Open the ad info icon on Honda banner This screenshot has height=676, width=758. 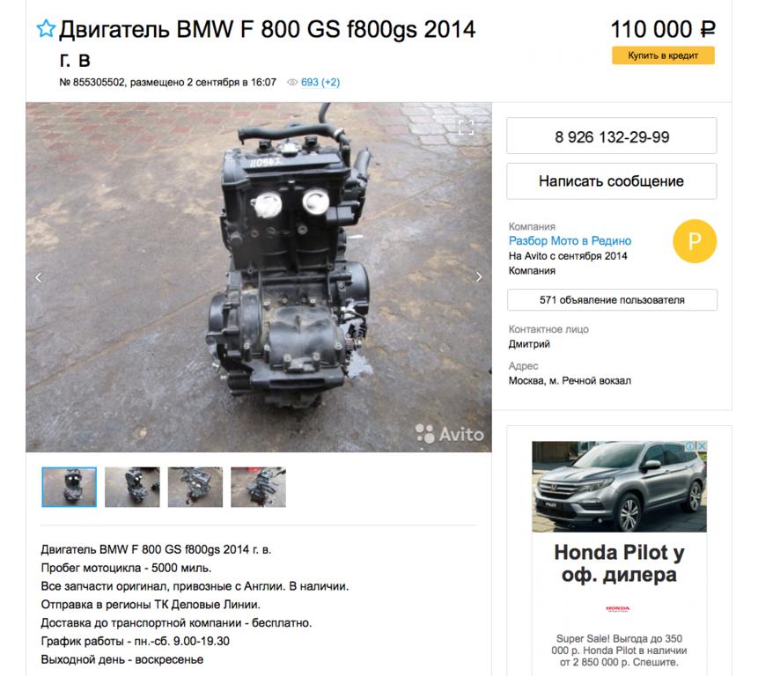coord(692,445)
